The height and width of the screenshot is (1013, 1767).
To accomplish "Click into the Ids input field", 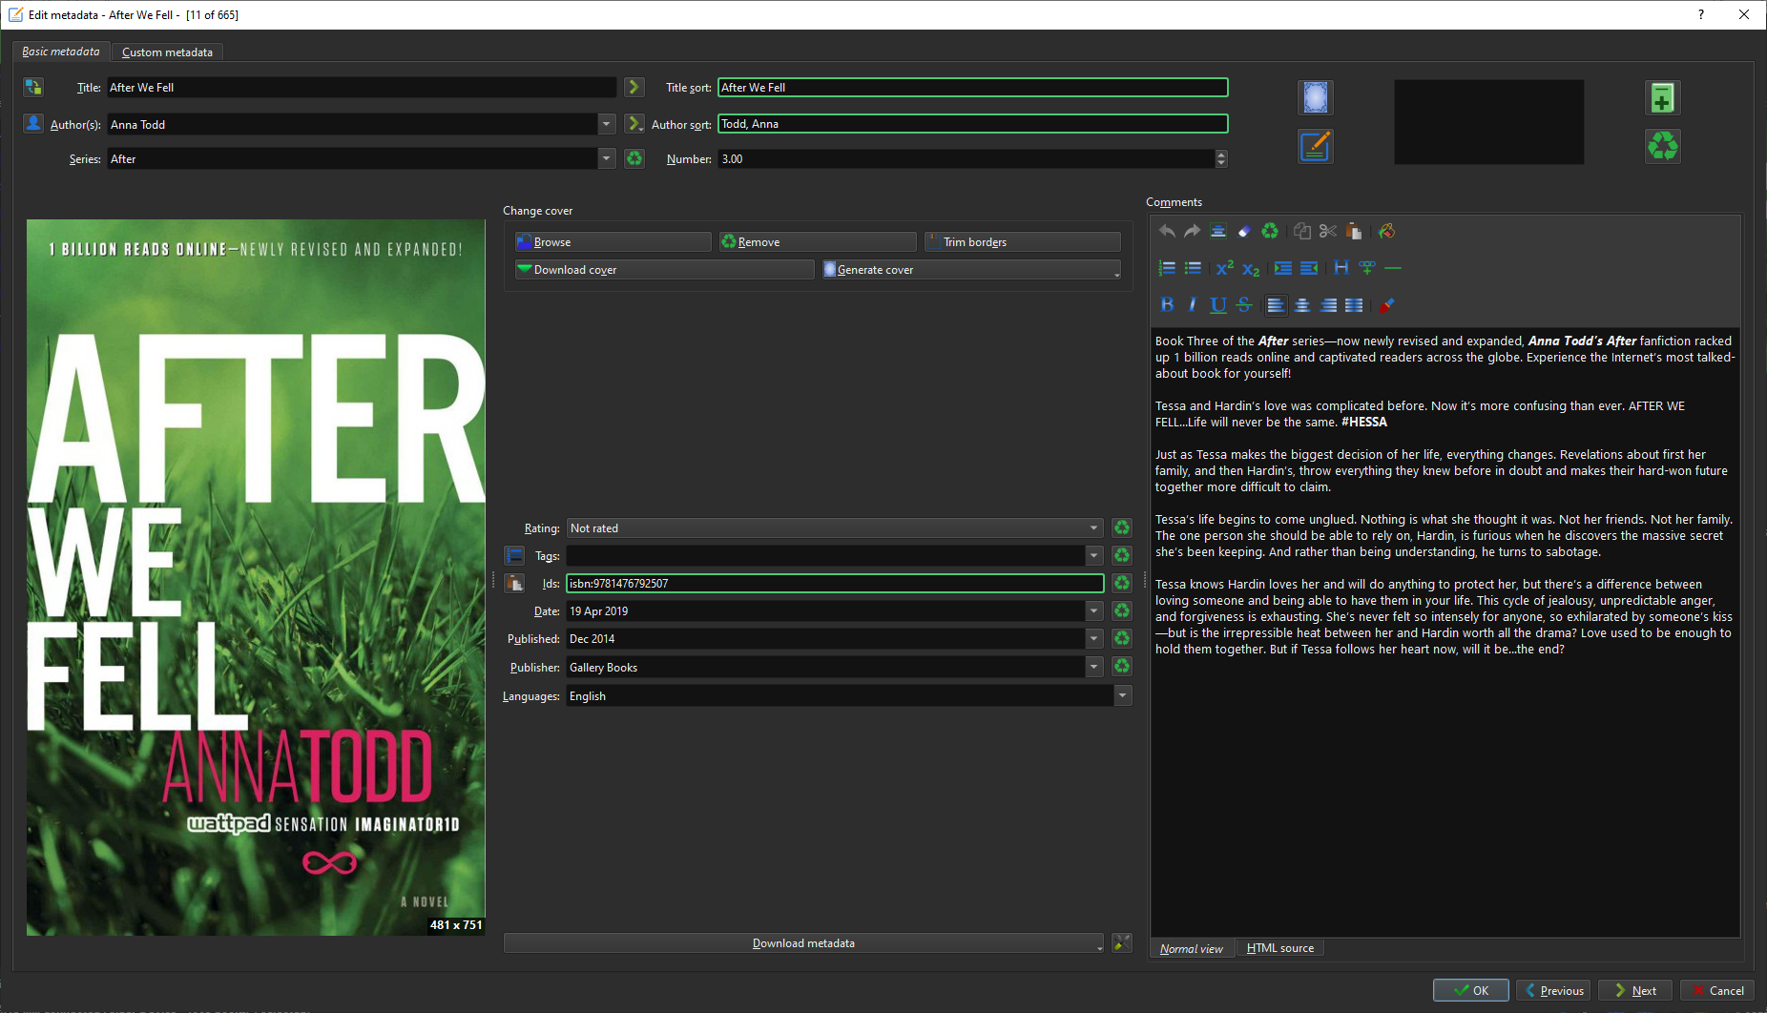I will [835, 583].
